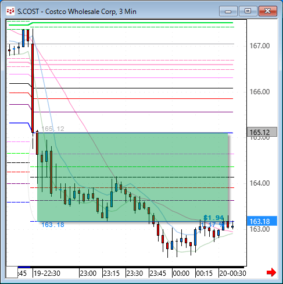283x284 pixels.
Task: Click the 165.12 price marker on the price axis
Action: coord(262,132)
